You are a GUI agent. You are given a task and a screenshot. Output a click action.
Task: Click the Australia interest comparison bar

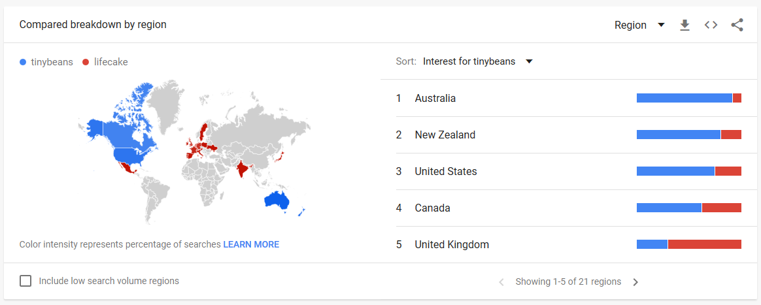(689, 98)
